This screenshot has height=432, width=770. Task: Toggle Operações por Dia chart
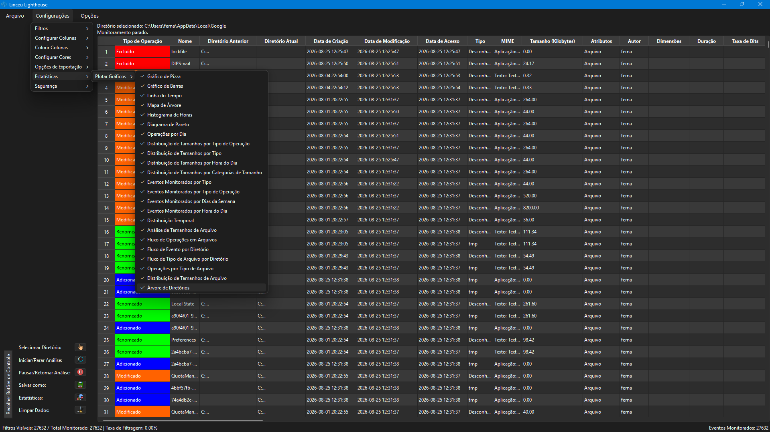[201, 134]
